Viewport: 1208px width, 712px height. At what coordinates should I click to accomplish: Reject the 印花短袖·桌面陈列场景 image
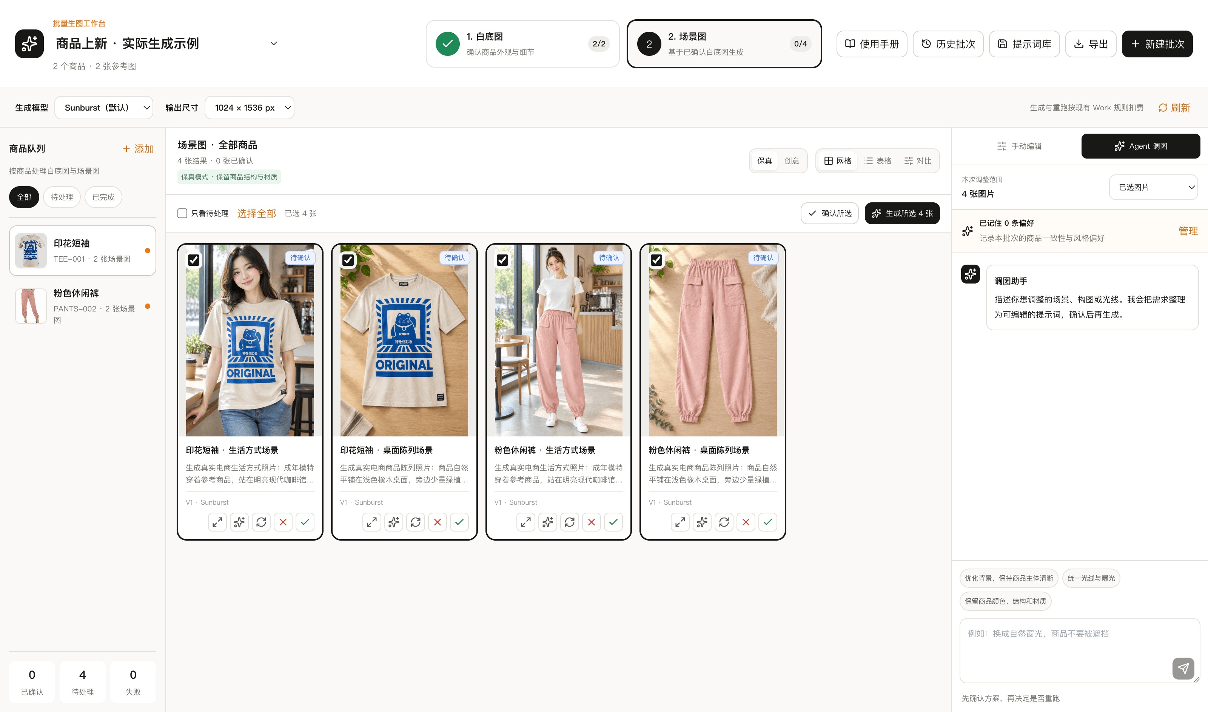pyautogui.click(x=438, y=522)
